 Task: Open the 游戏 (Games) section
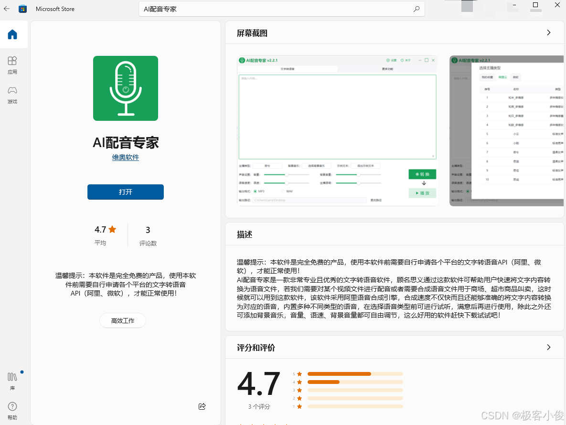pos(12,95)
